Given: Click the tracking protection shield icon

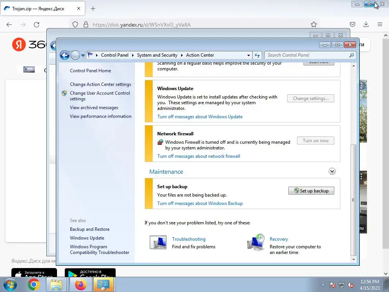Looking at the screenshot, I should tap(75, 24).
